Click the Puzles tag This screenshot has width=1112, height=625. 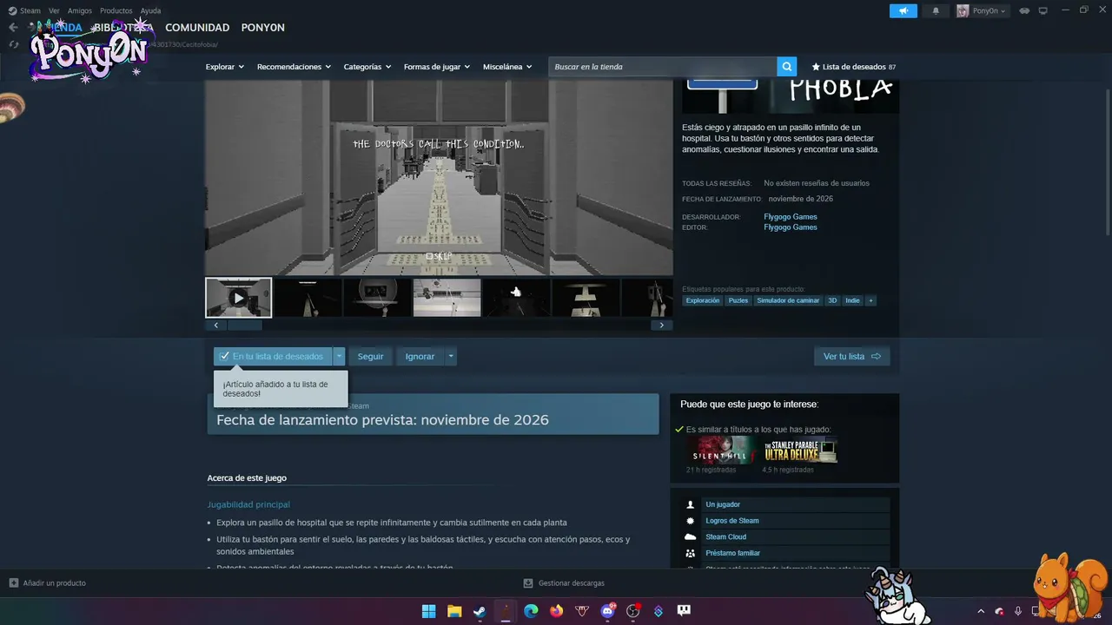[738, 300]
